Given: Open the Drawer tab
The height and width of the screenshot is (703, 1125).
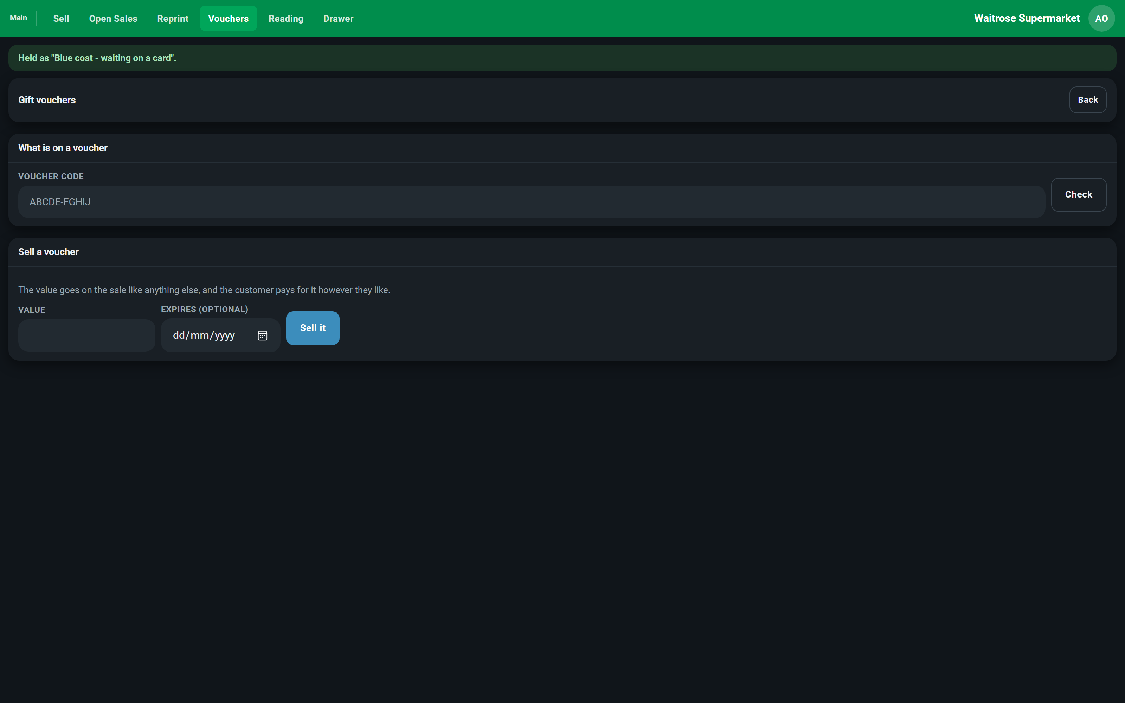Looking at the screenshot, I should (x=338, y=19).
